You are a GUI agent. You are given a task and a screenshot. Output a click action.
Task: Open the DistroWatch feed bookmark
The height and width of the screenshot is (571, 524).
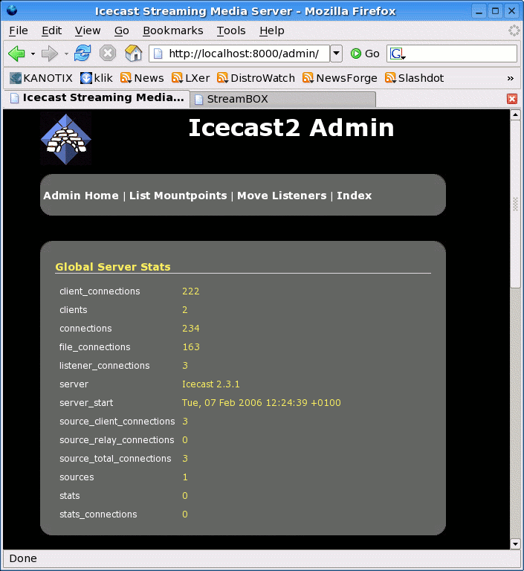(256, 78)
